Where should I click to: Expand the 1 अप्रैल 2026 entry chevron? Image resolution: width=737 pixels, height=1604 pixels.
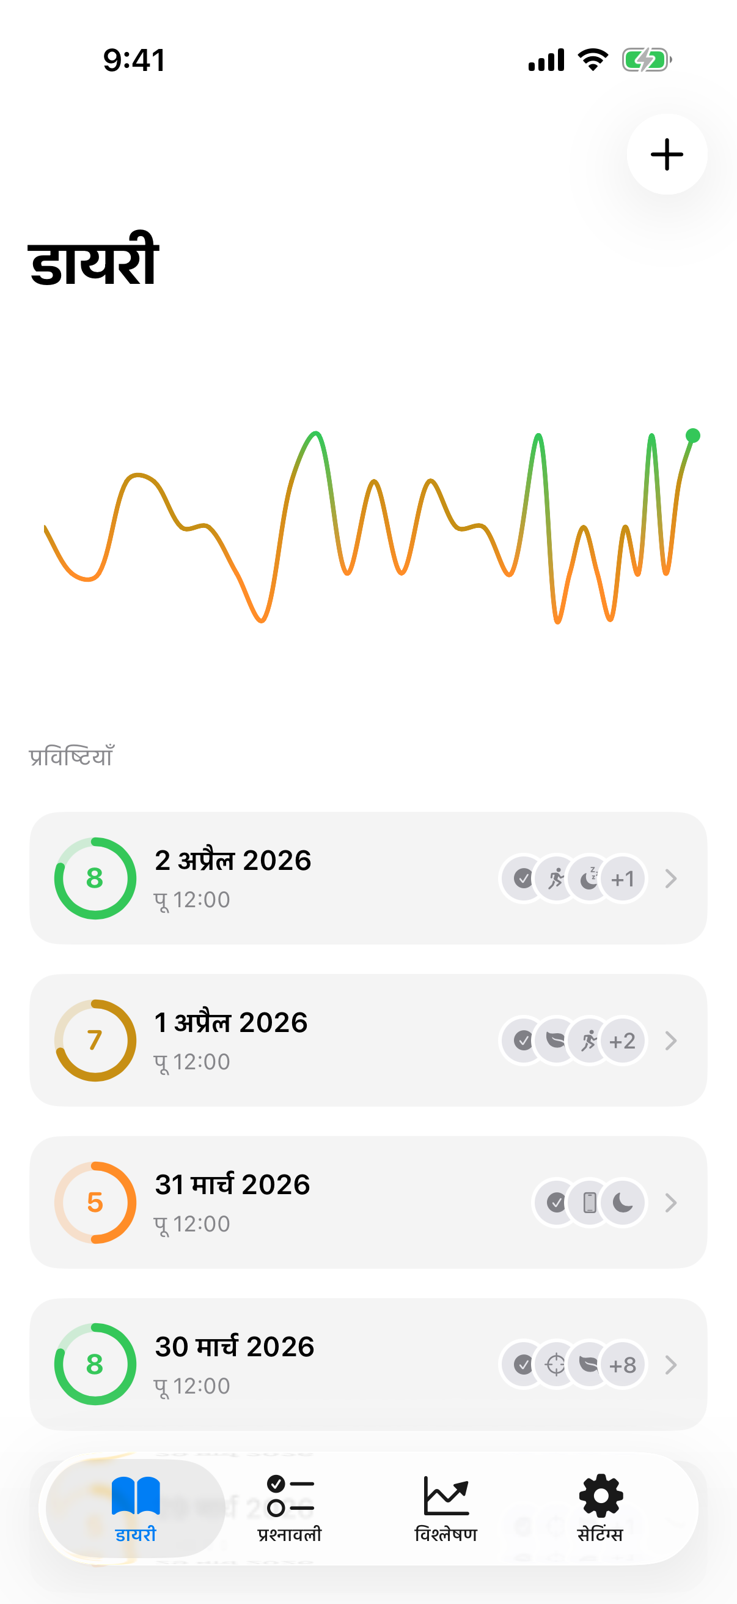670,1041
